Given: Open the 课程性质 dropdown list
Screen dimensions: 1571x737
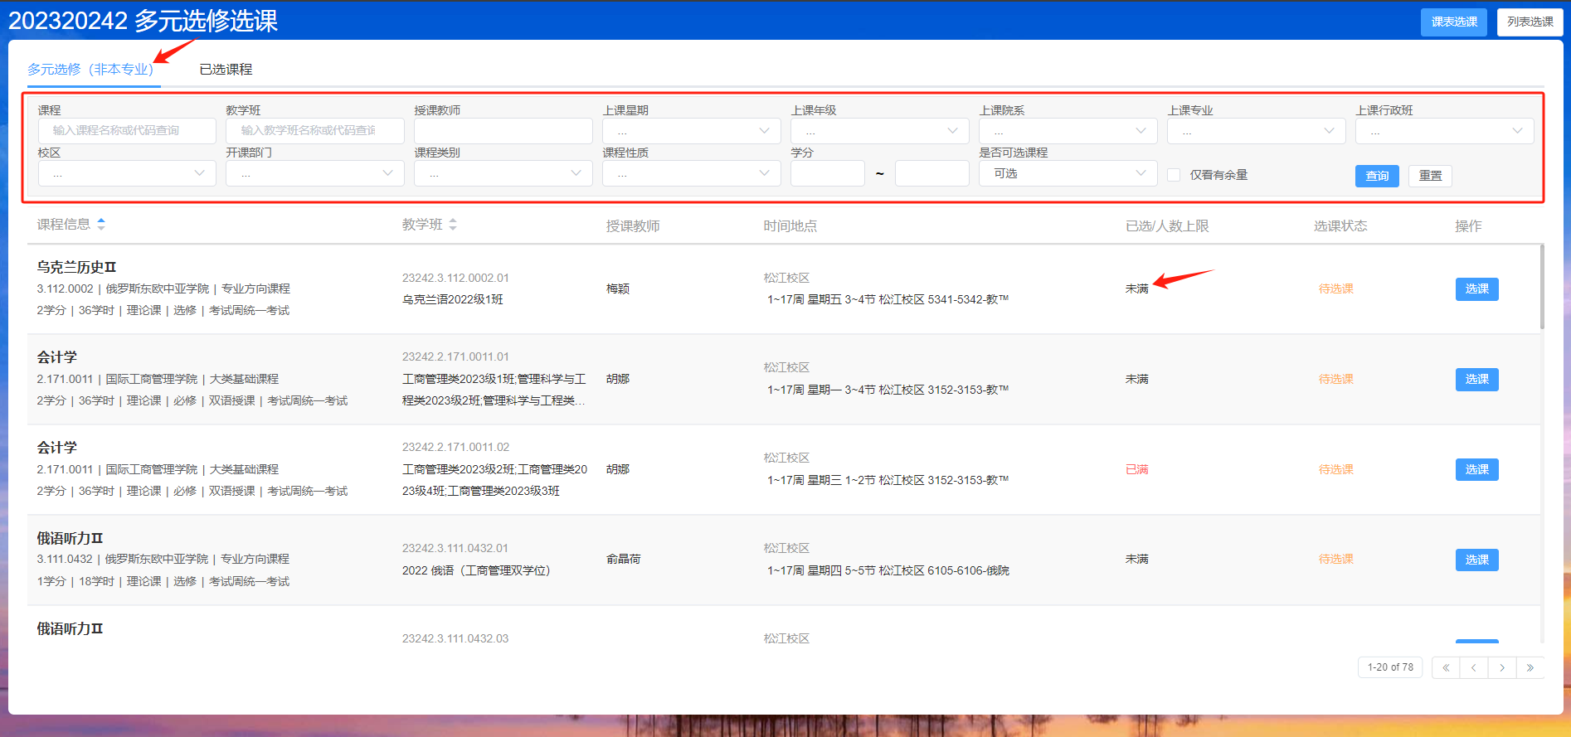Looking at the screenshot, I should pyautogui.click(x=691, y=173).
